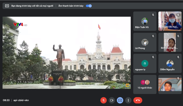Click nguyen ly green avatar circle

click(x=145, y=63)
